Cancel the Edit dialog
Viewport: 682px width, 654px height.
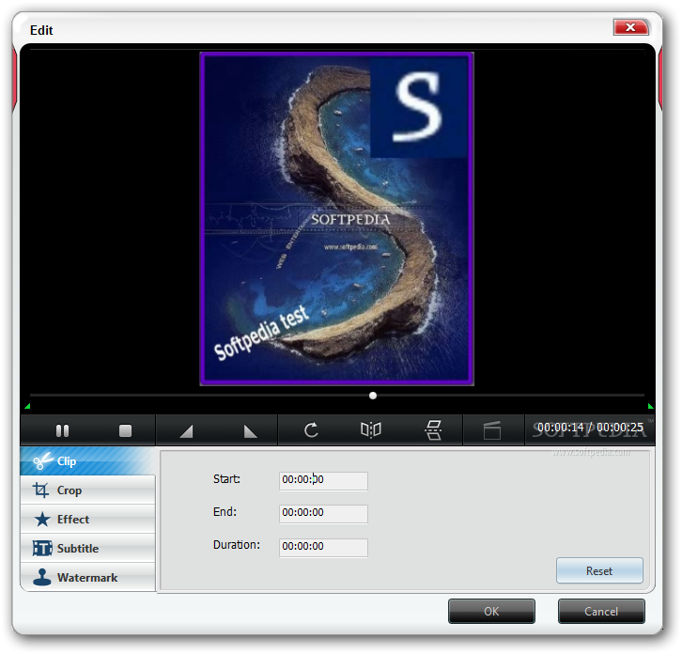[x=601, y=612]
